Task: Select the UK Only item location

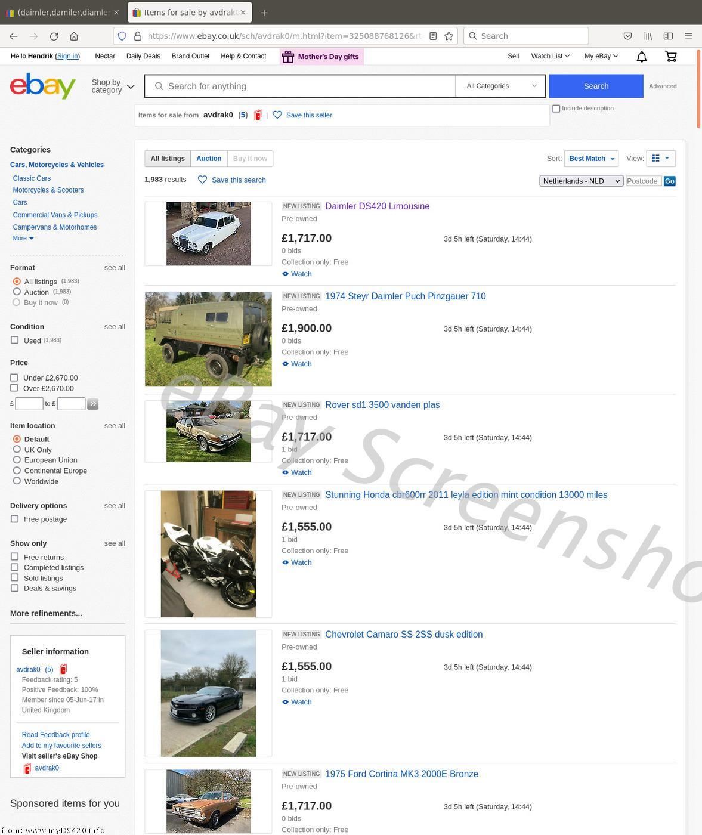Action: click(17, 450)
